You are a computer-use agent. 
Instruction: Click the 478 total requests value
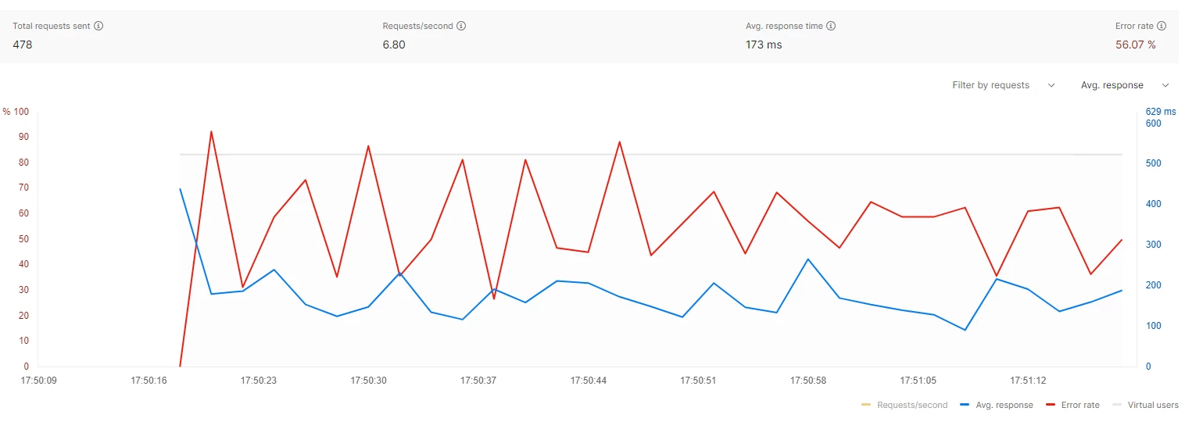click(23, 45)
